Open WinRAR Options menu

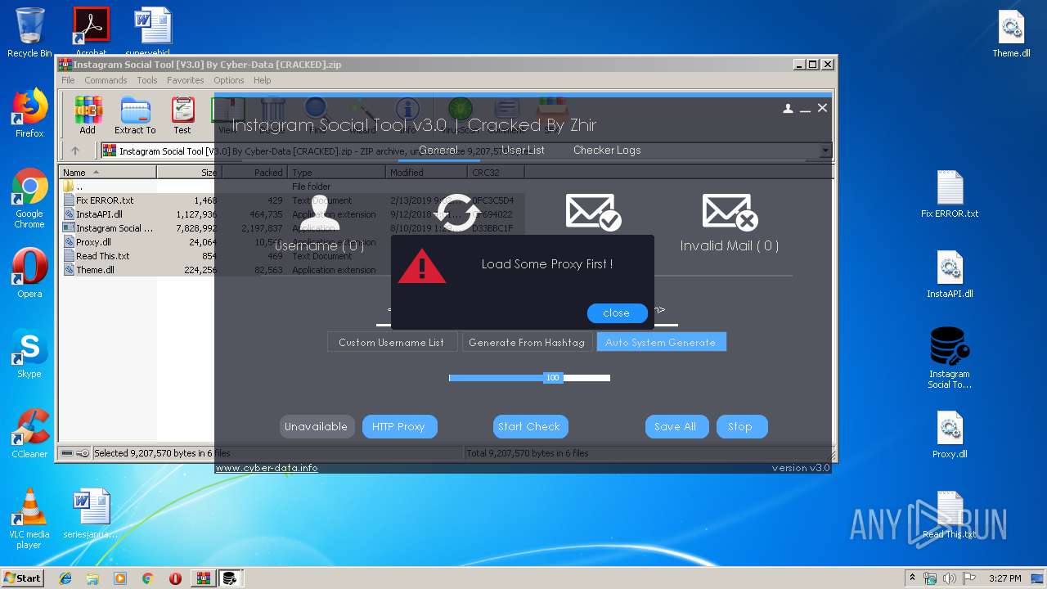[x=229, y=80]
